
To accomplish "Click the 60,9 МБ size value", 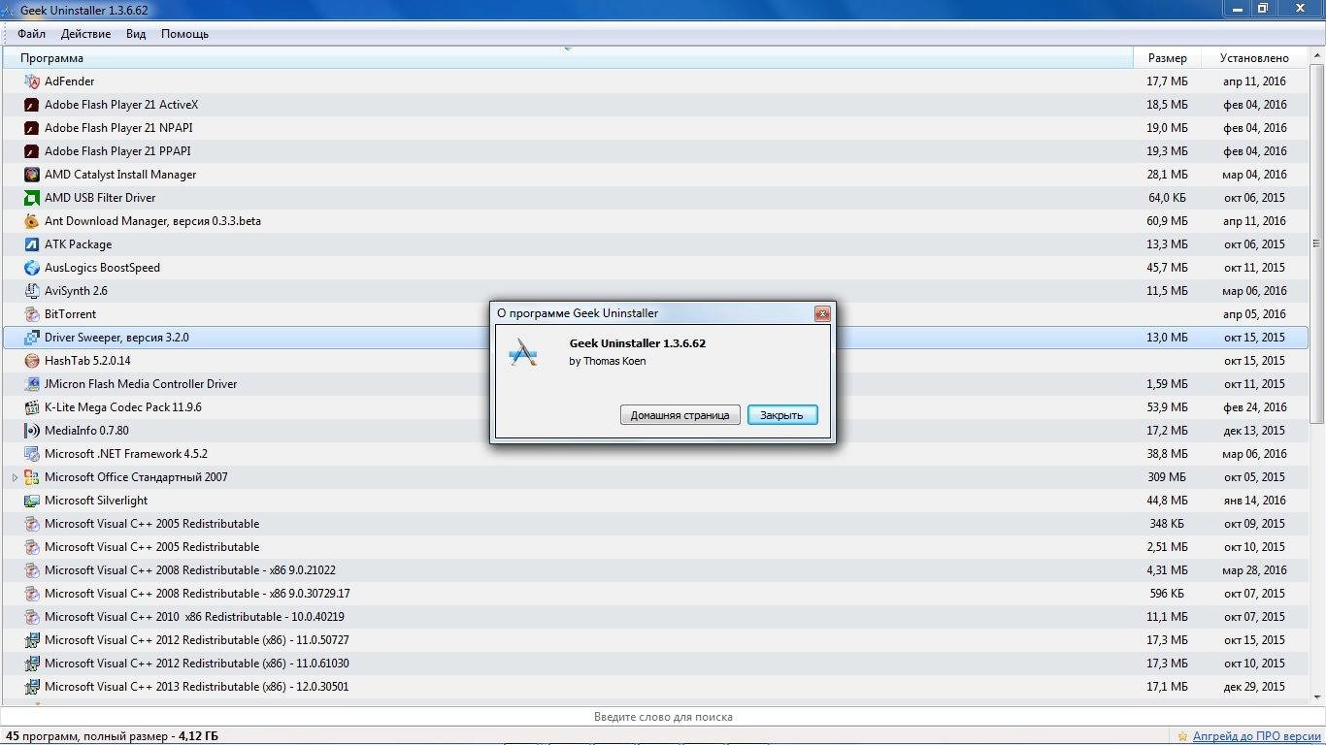I will (x=1167, y=221).
